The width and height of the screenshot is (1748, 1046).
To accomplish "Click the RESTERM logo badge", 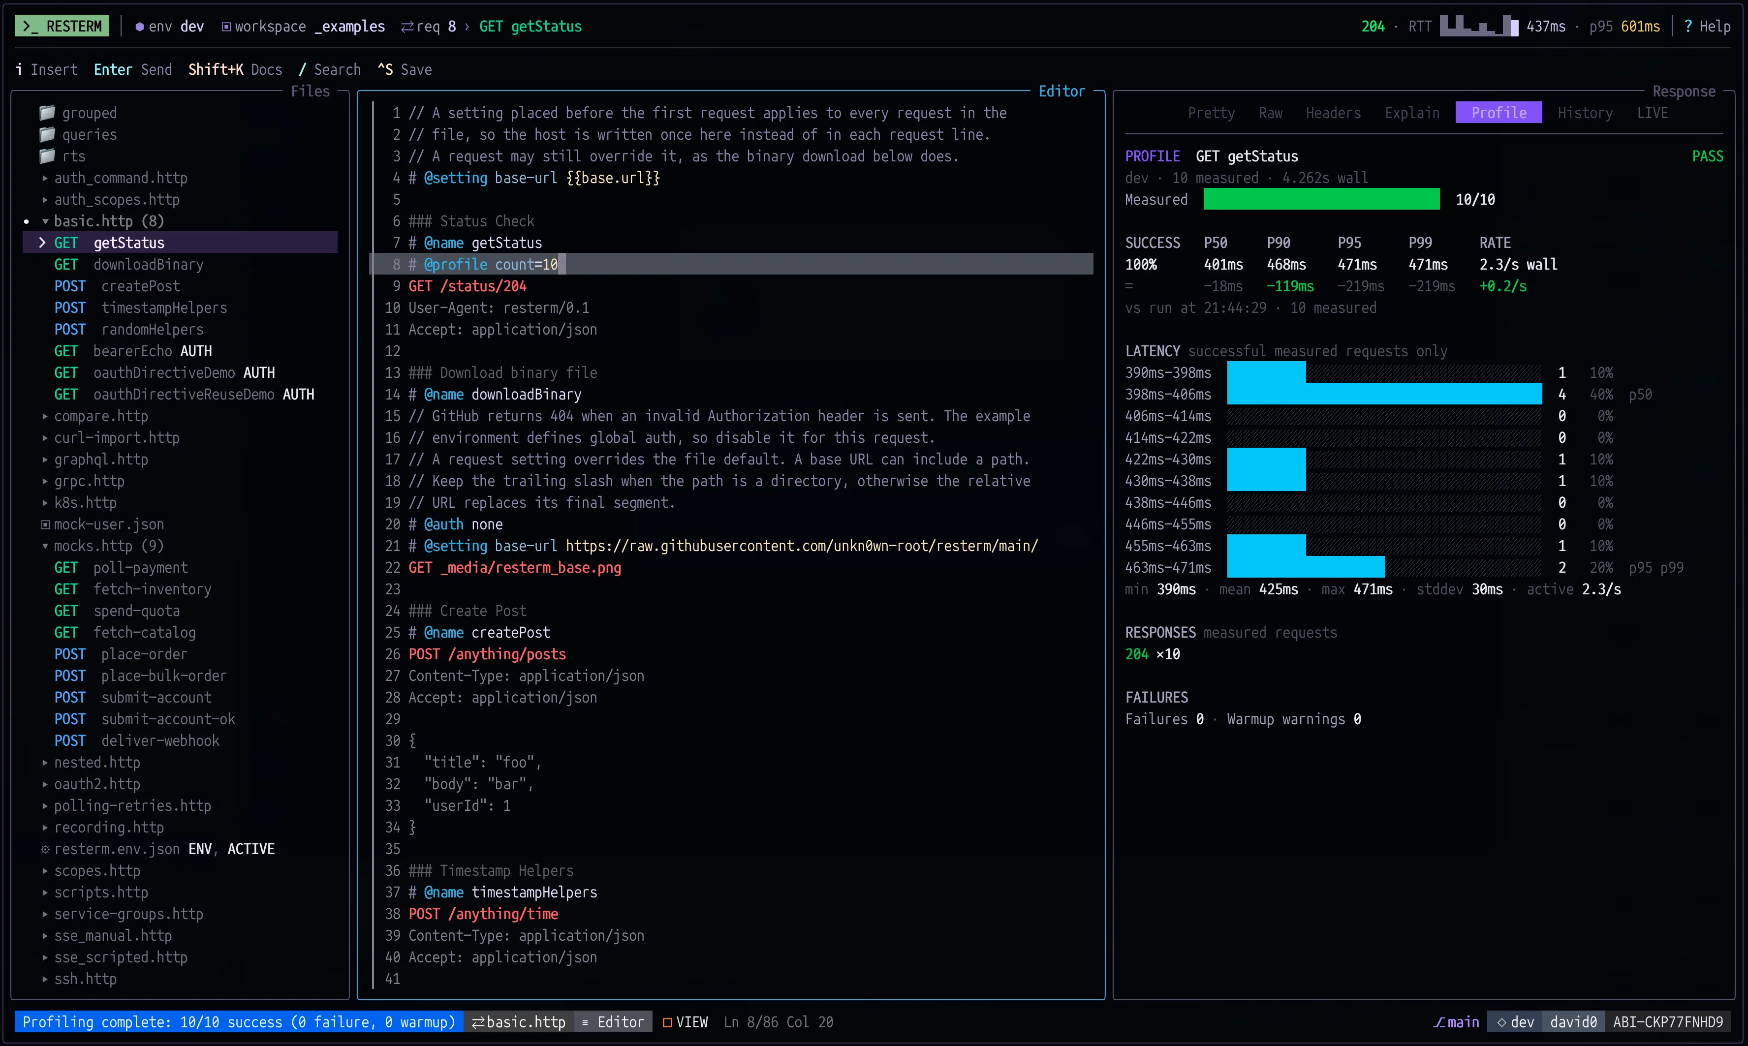I will tap(62, 26).
